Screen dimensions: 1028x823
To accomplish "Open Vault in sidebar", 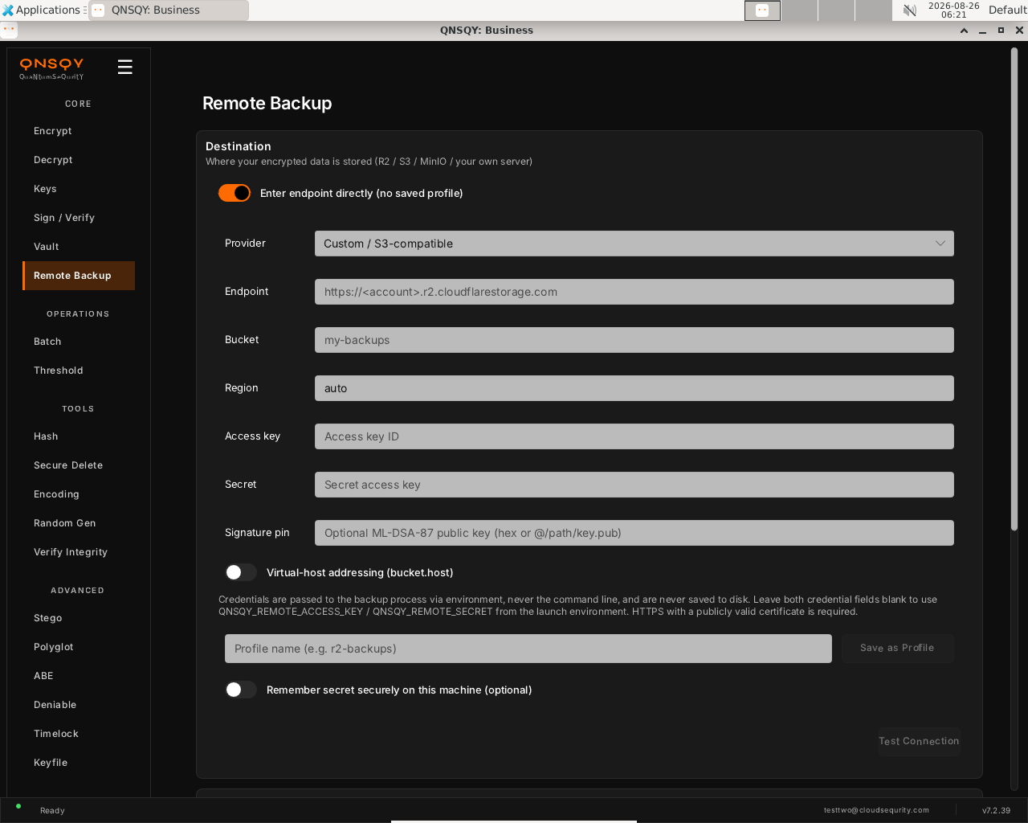I will pos(79,247).
